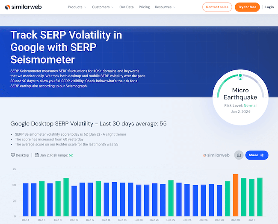Viewport: 278px width, 224px height.
Task: Click the Contact sales button
Action: click(217, 7)
